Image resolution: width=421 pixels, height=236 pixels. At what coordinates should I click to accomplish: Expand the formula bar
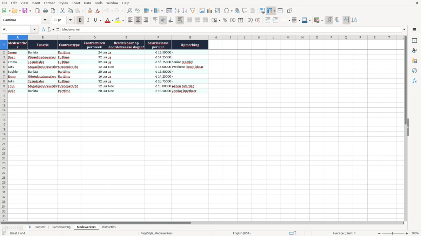coord(404,30)
